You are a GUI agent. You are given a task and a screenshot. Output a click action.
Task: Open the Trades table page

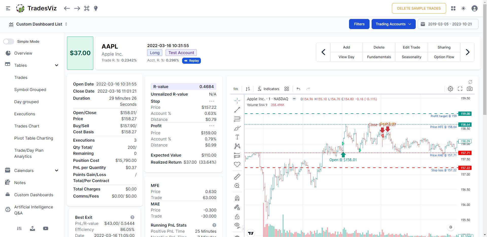(x=21, y=77)
